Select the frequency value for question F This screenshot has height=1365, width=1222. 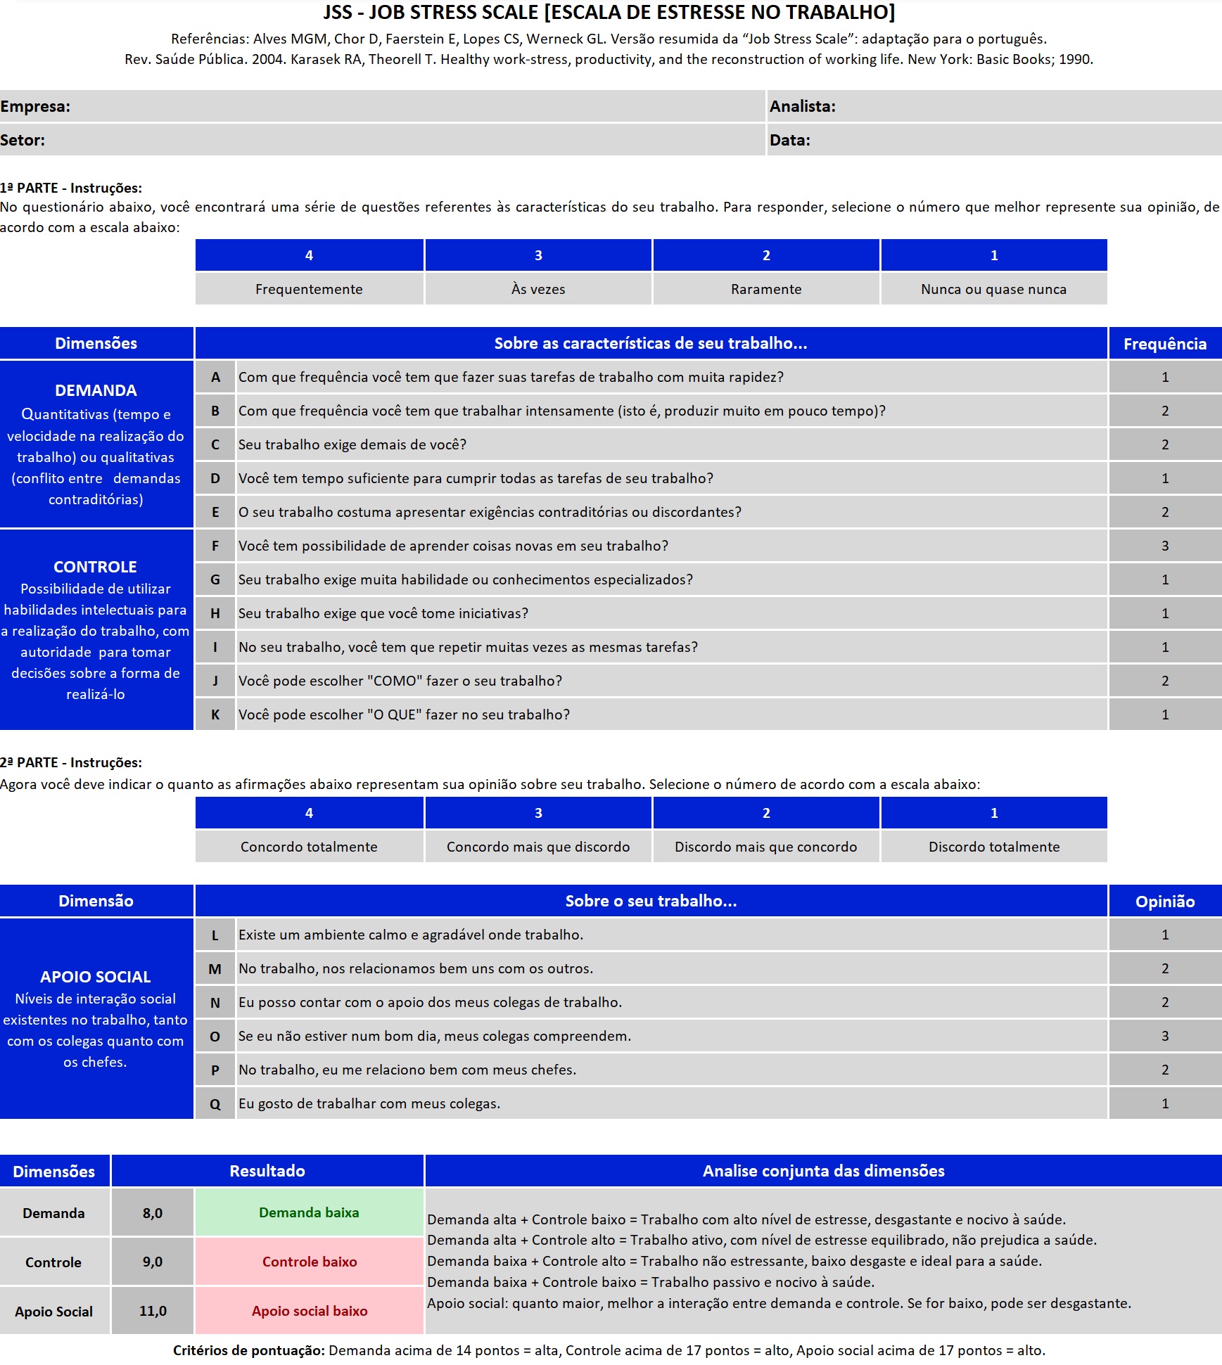pos(1165,546)
